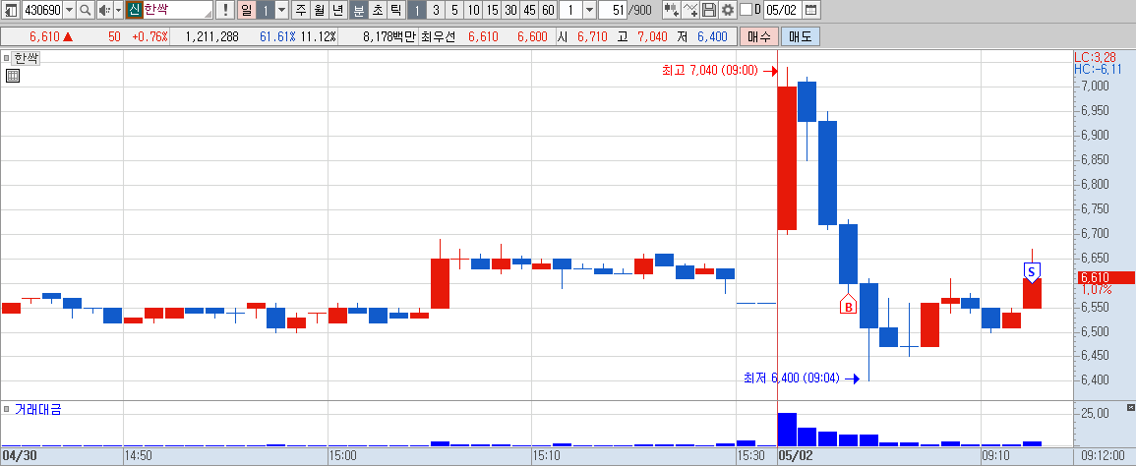Click the 매수 buy button
The image size is (1136, 466).
pyautogui.click(x=759, y=36)
